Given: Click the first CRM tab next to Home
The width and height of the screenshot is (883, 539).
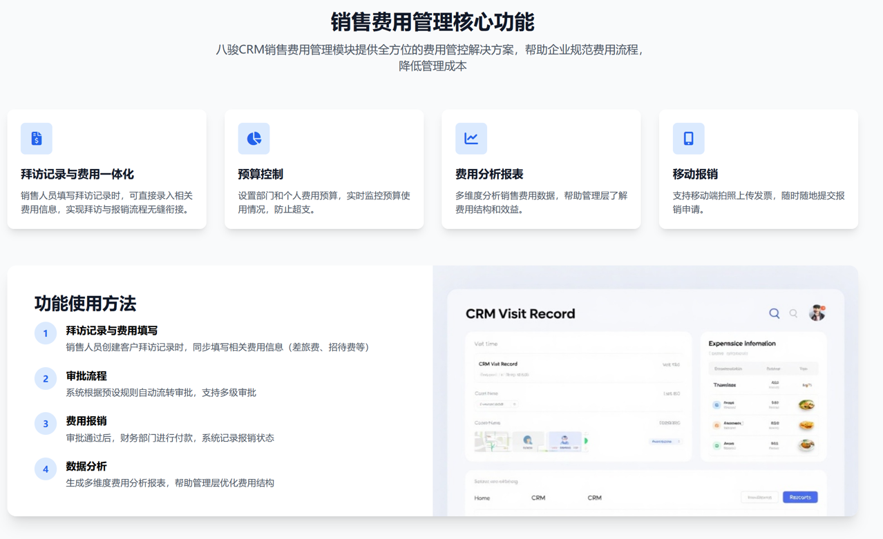Looking at the screenshot, I should (538, 498).
